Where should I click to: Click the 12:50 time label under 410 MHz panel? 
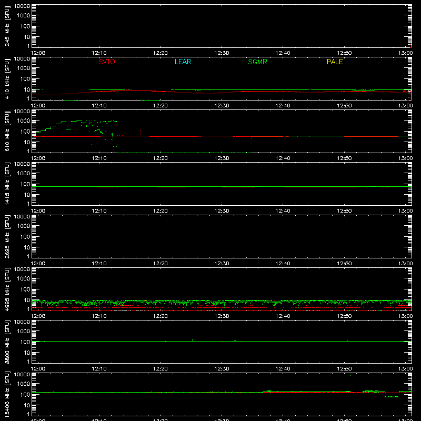344,106
